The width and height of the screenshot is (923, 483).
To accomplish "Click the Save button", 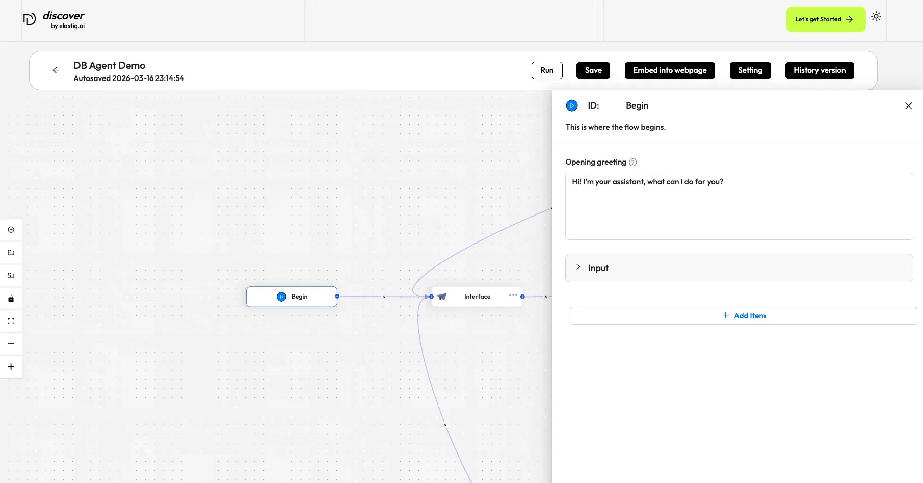I will 593,70.
